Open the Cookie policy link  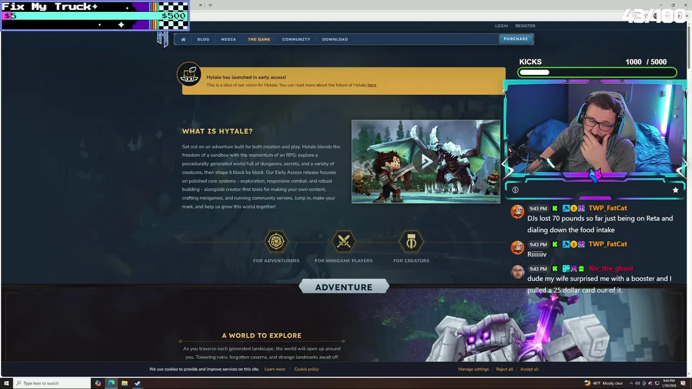[x=307, y=369]
